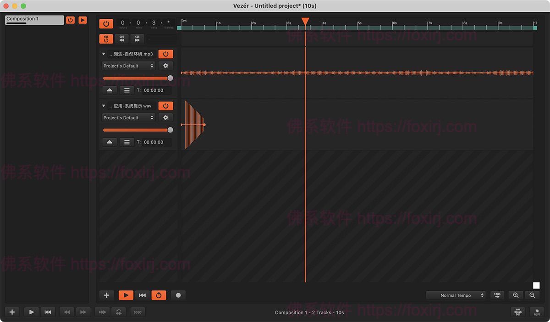The width and height of the screenshot is (550, 322).
Task: Click eject icon on the wav track
Action: pos(110,142)
